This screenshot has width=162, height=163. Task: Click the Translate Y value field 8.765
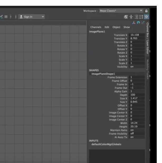137,38
